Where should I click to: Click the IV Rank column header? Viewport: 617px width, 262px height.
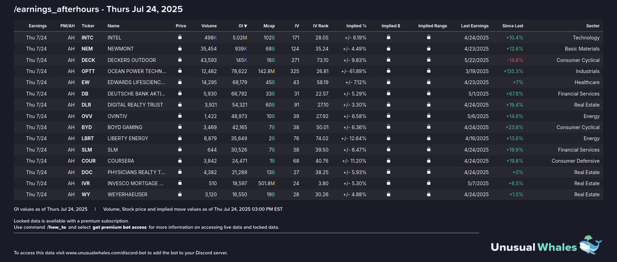321,26
